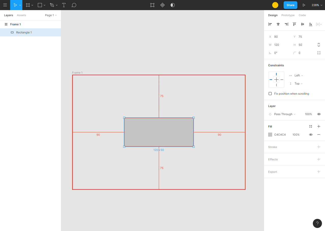Open the main hamburger menu
This screenshot has height=231, width=325.
point(5,5)
